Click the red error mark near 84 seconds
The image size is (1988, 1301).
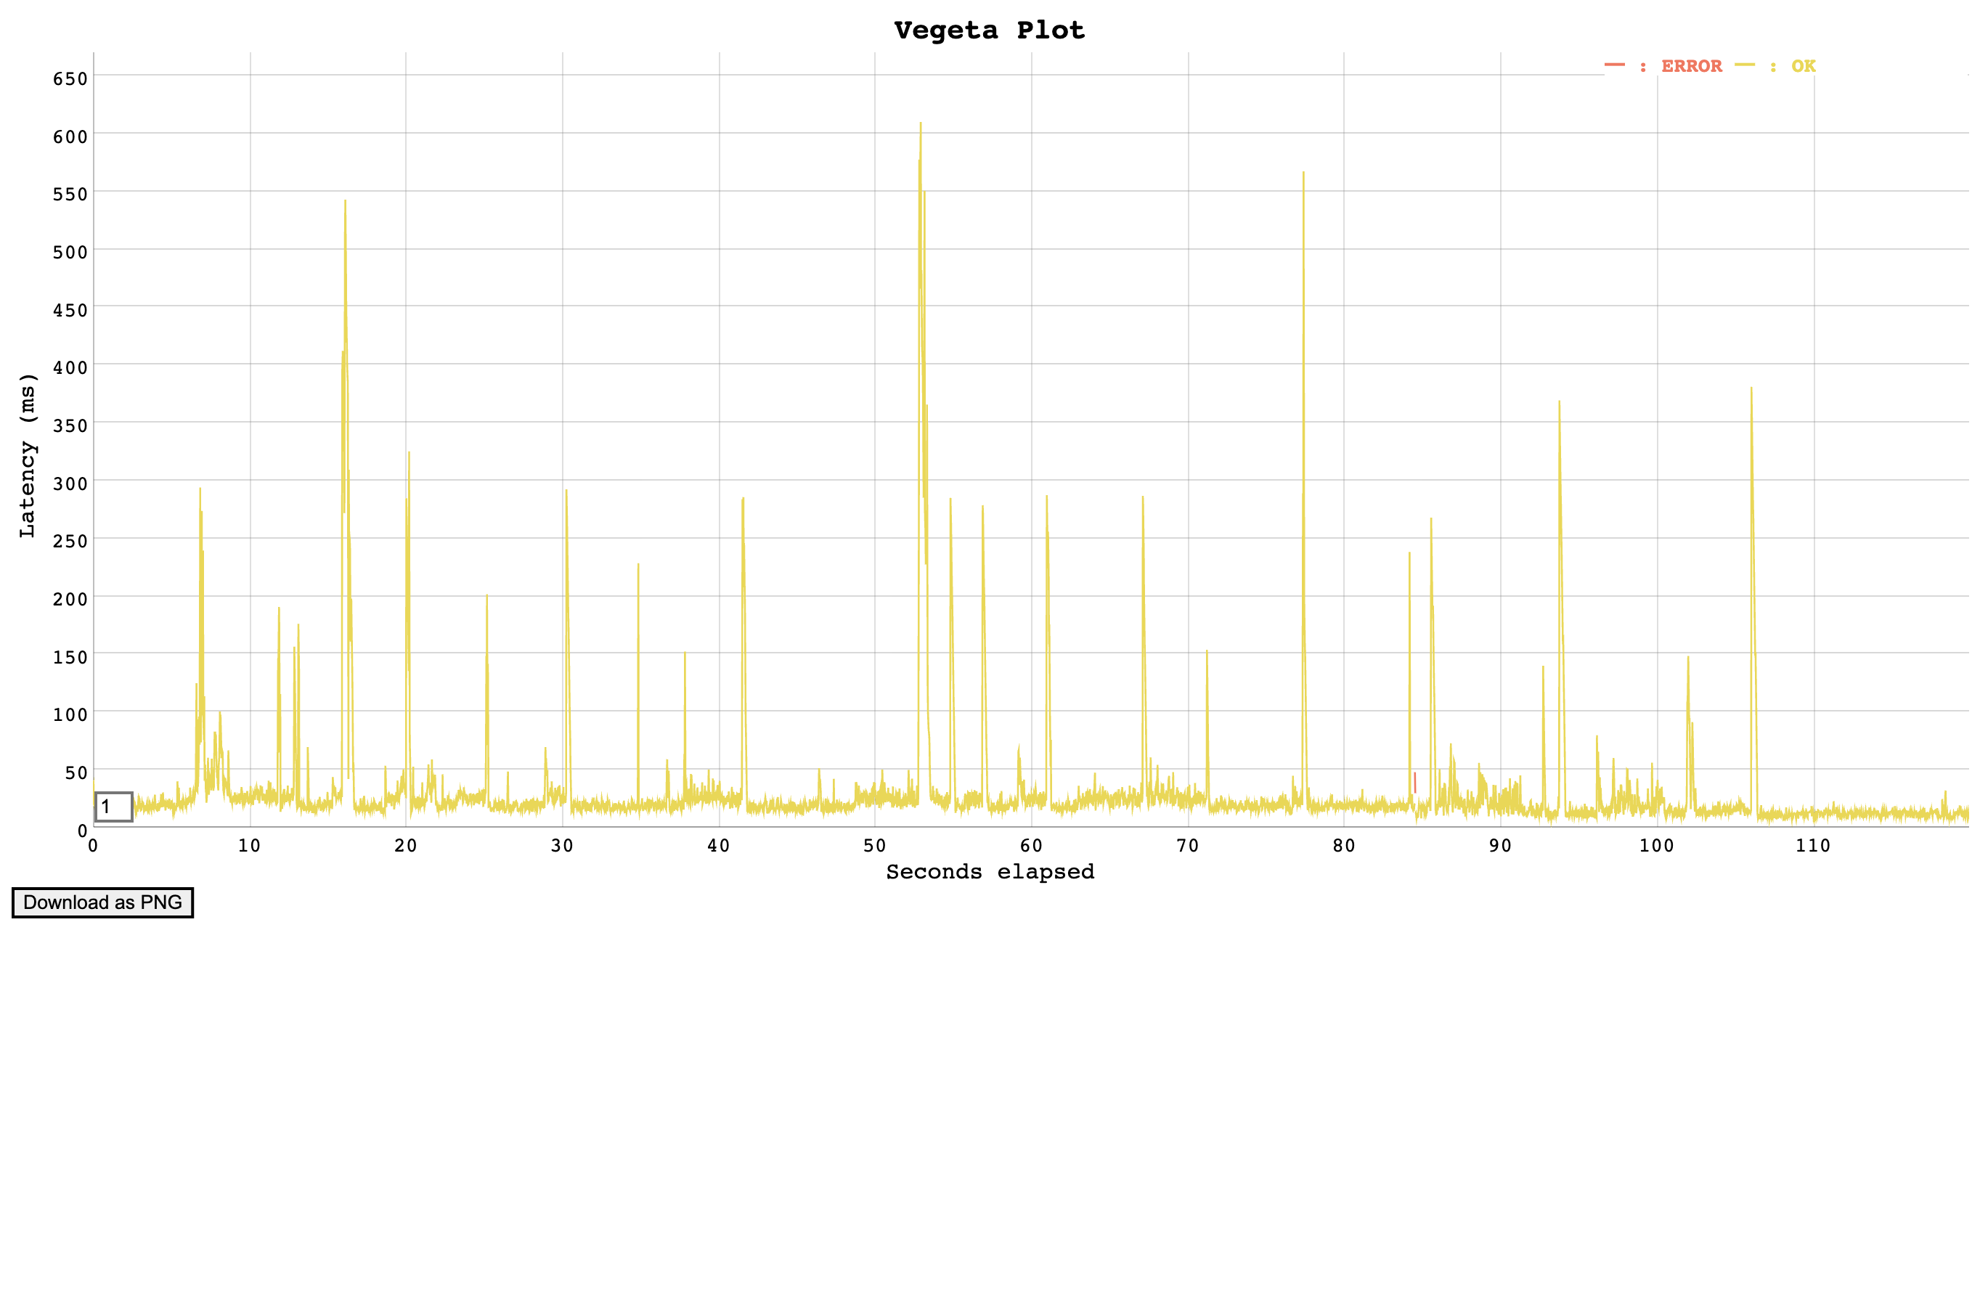1414,783
